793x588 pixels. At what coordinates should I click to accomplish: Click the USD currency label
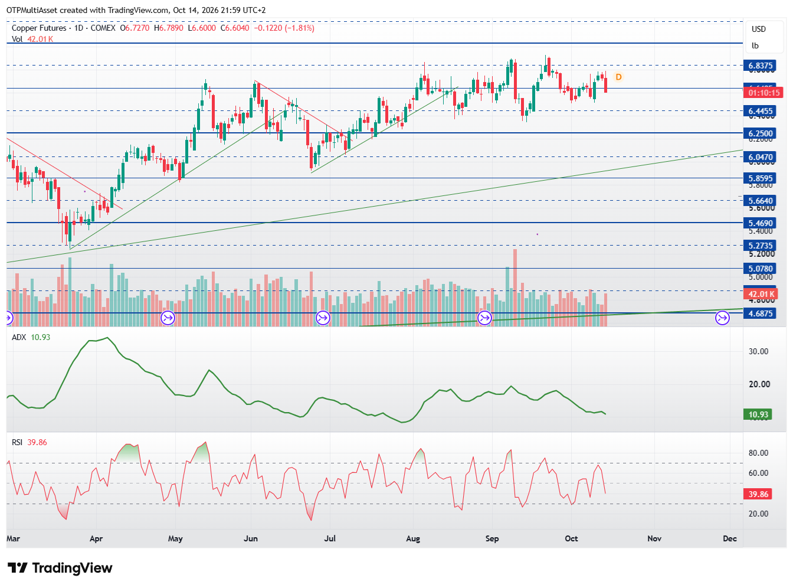(x=759, y=29)
